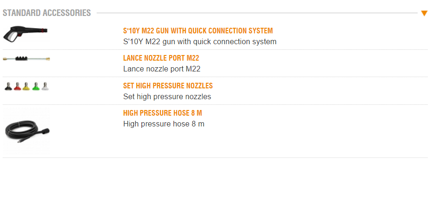Click the high pressure hose 8 m description
The height and width of the screenshot is (220, 428).
[164, 124]
